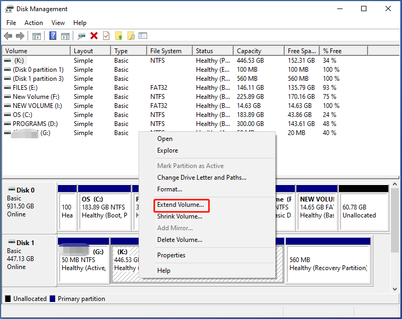This screenshot has width=402, height=319.
Task: Click the drive icon beside OS (C:) row
Action: pyautogui.click(x=7, y=115)
